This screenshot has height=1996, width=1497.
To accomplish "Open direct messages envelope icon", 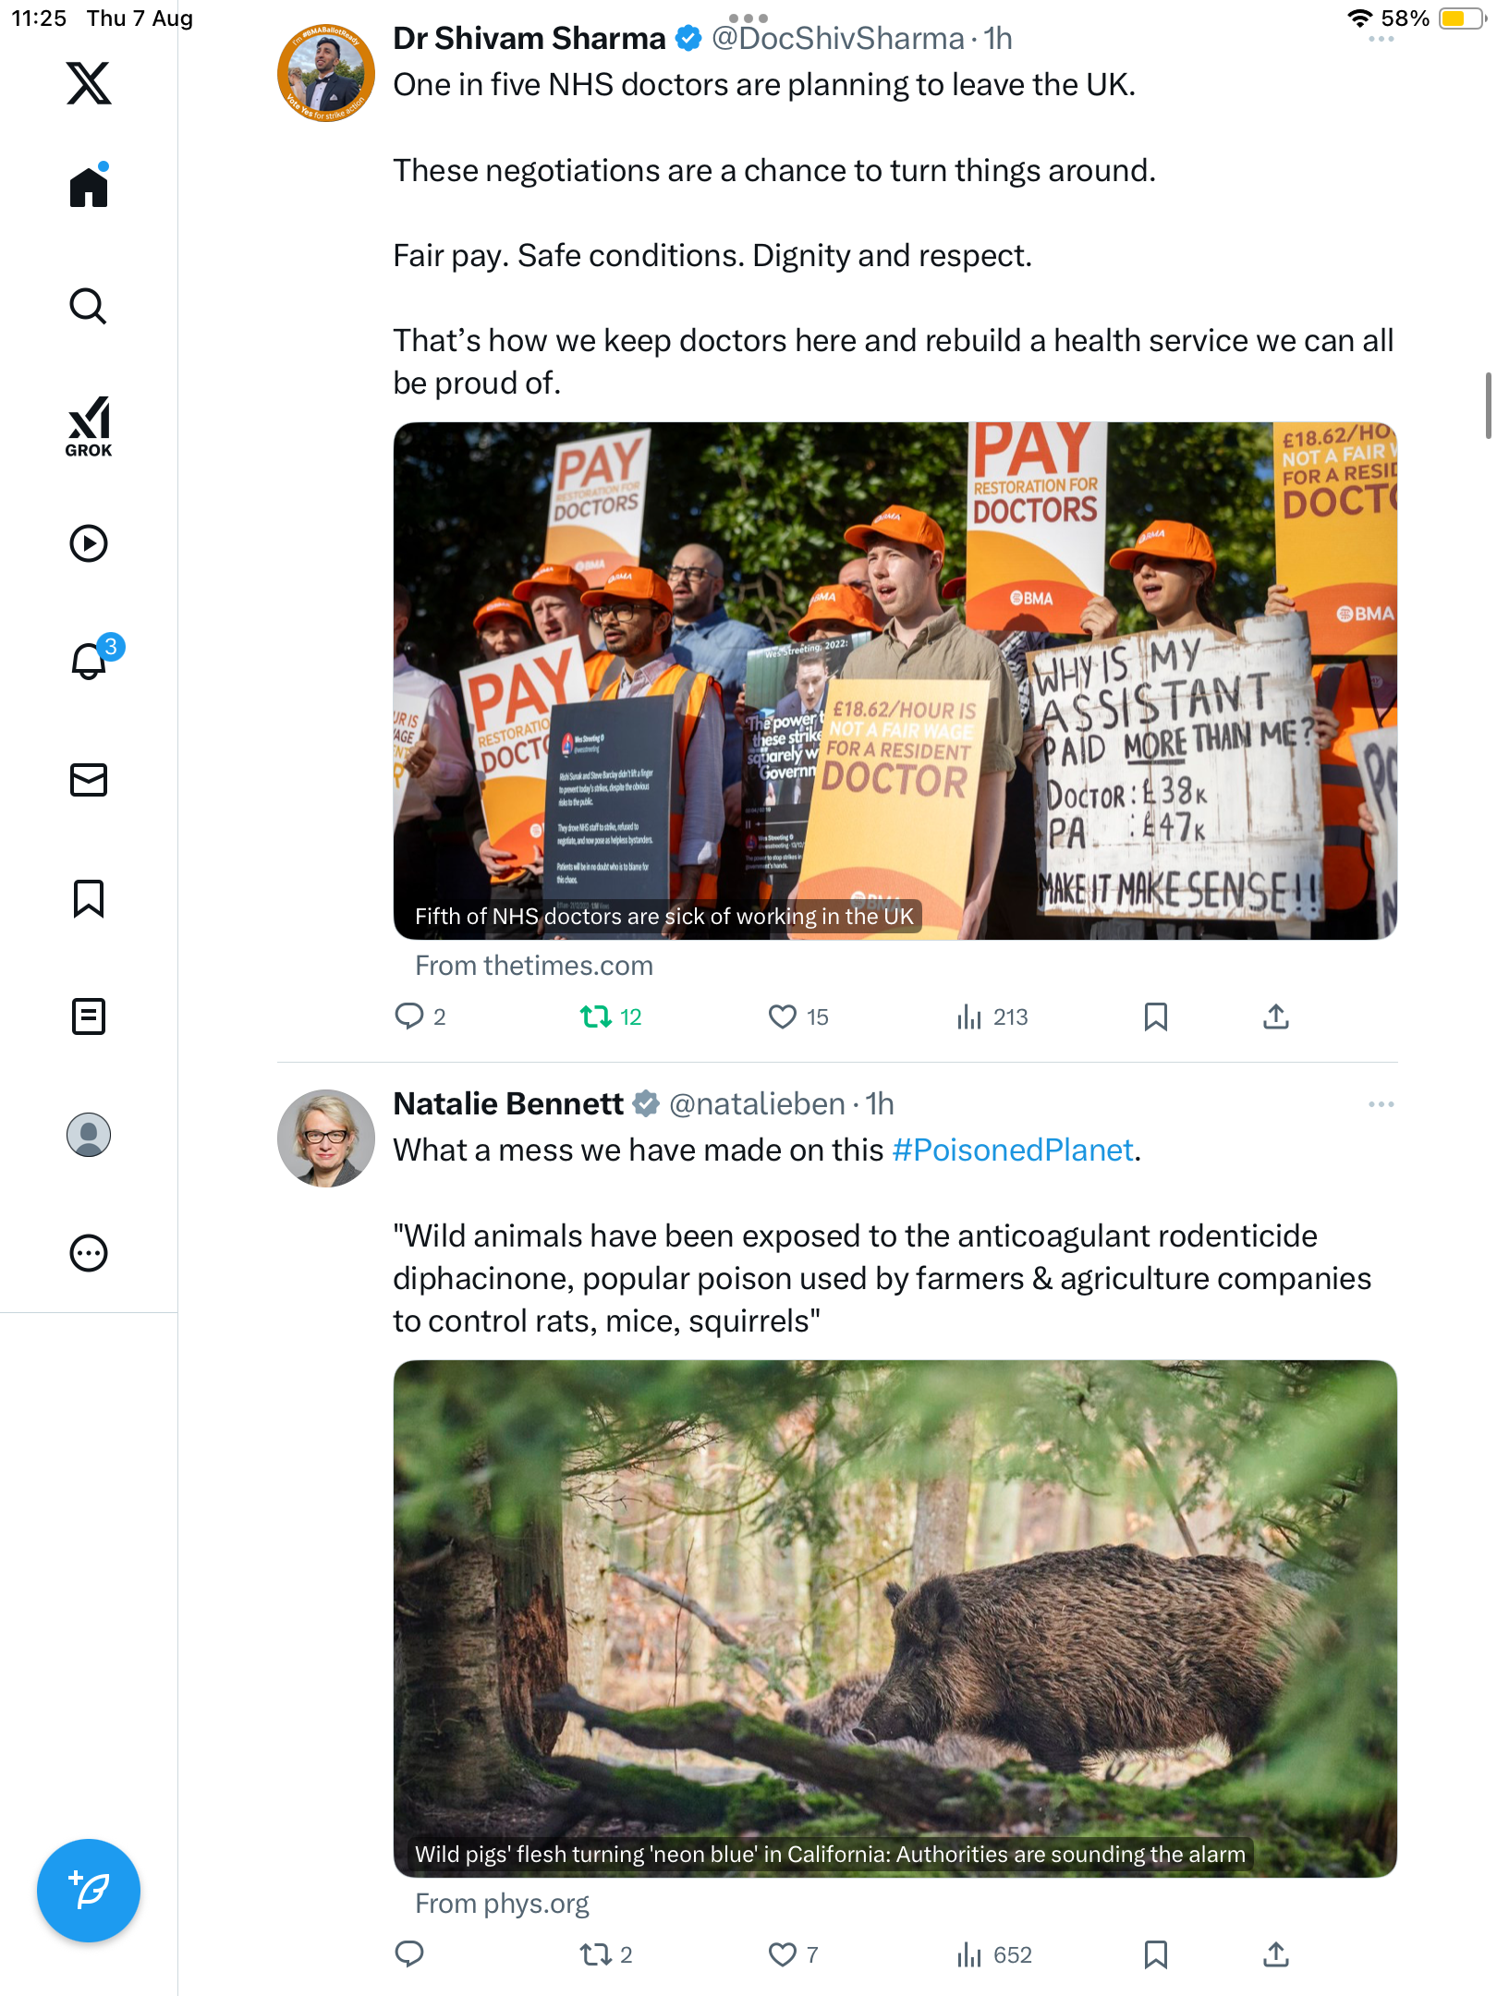I will 89,780.
